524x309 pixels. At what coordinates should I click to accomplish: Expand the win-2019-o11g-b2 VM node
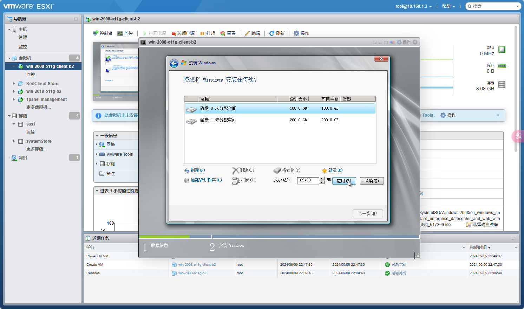coord(14,91)
